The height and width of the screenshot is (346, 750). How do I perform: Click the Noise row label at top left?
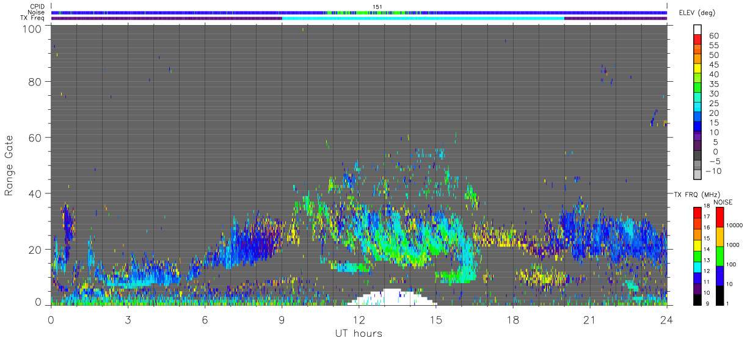[x=37, y=12]
